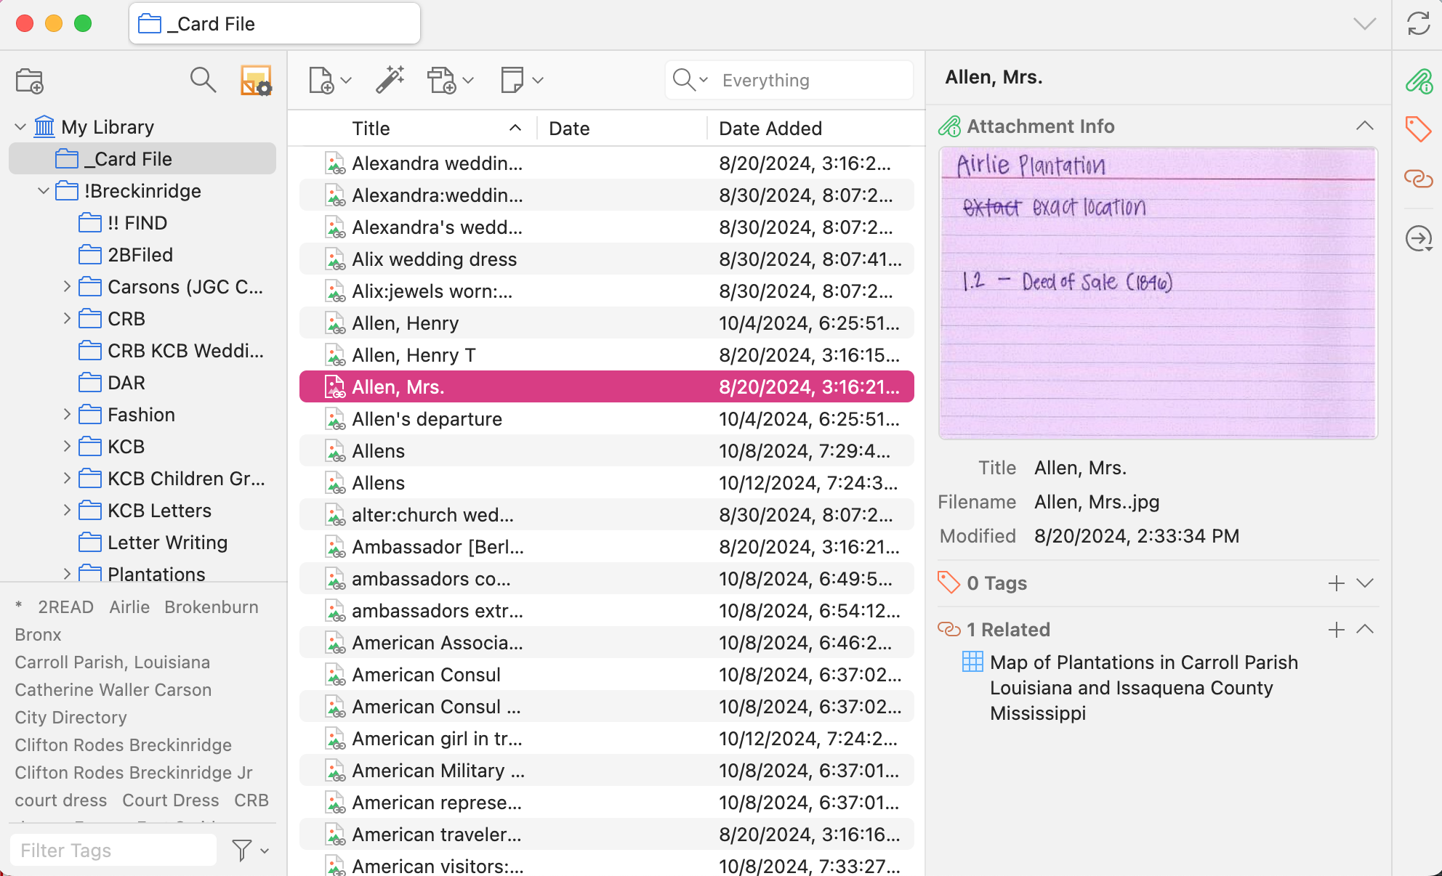Click the add item by identifier wand

[390, 80]
